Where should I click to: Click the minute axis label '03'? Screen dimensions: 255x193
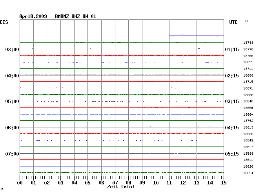coord(60,183)
